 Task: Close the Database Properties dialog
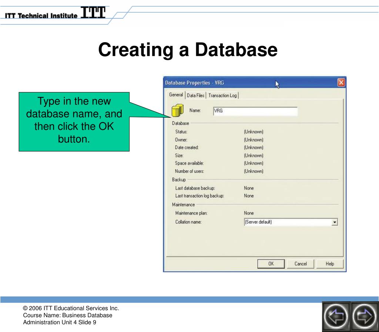pyautogui.click(x=341, y=83)
